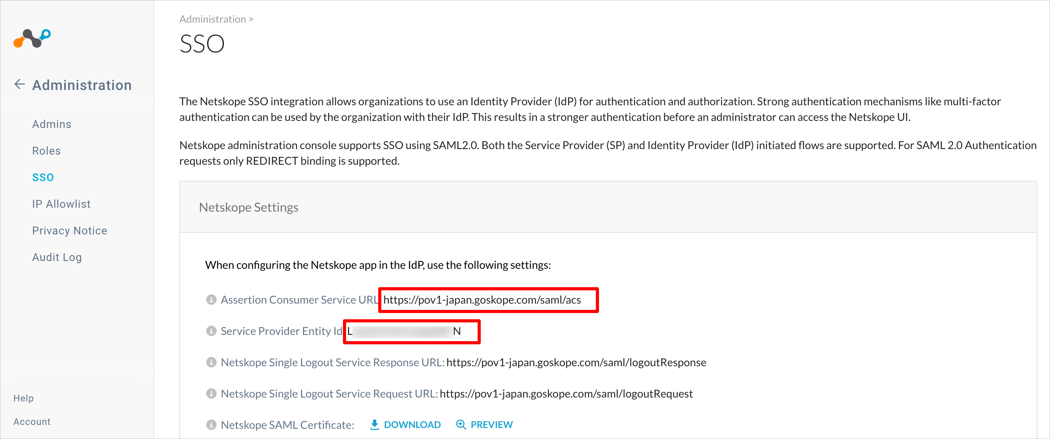The image size is (1050, 439).
Task: Open Privacy Notice settings
Action: (70, 231)
